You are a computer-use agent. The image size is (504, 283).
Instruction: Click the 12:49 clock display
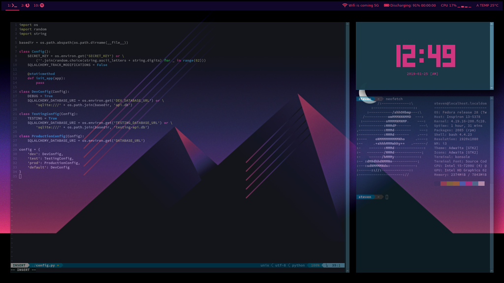(x=425, y=56)
